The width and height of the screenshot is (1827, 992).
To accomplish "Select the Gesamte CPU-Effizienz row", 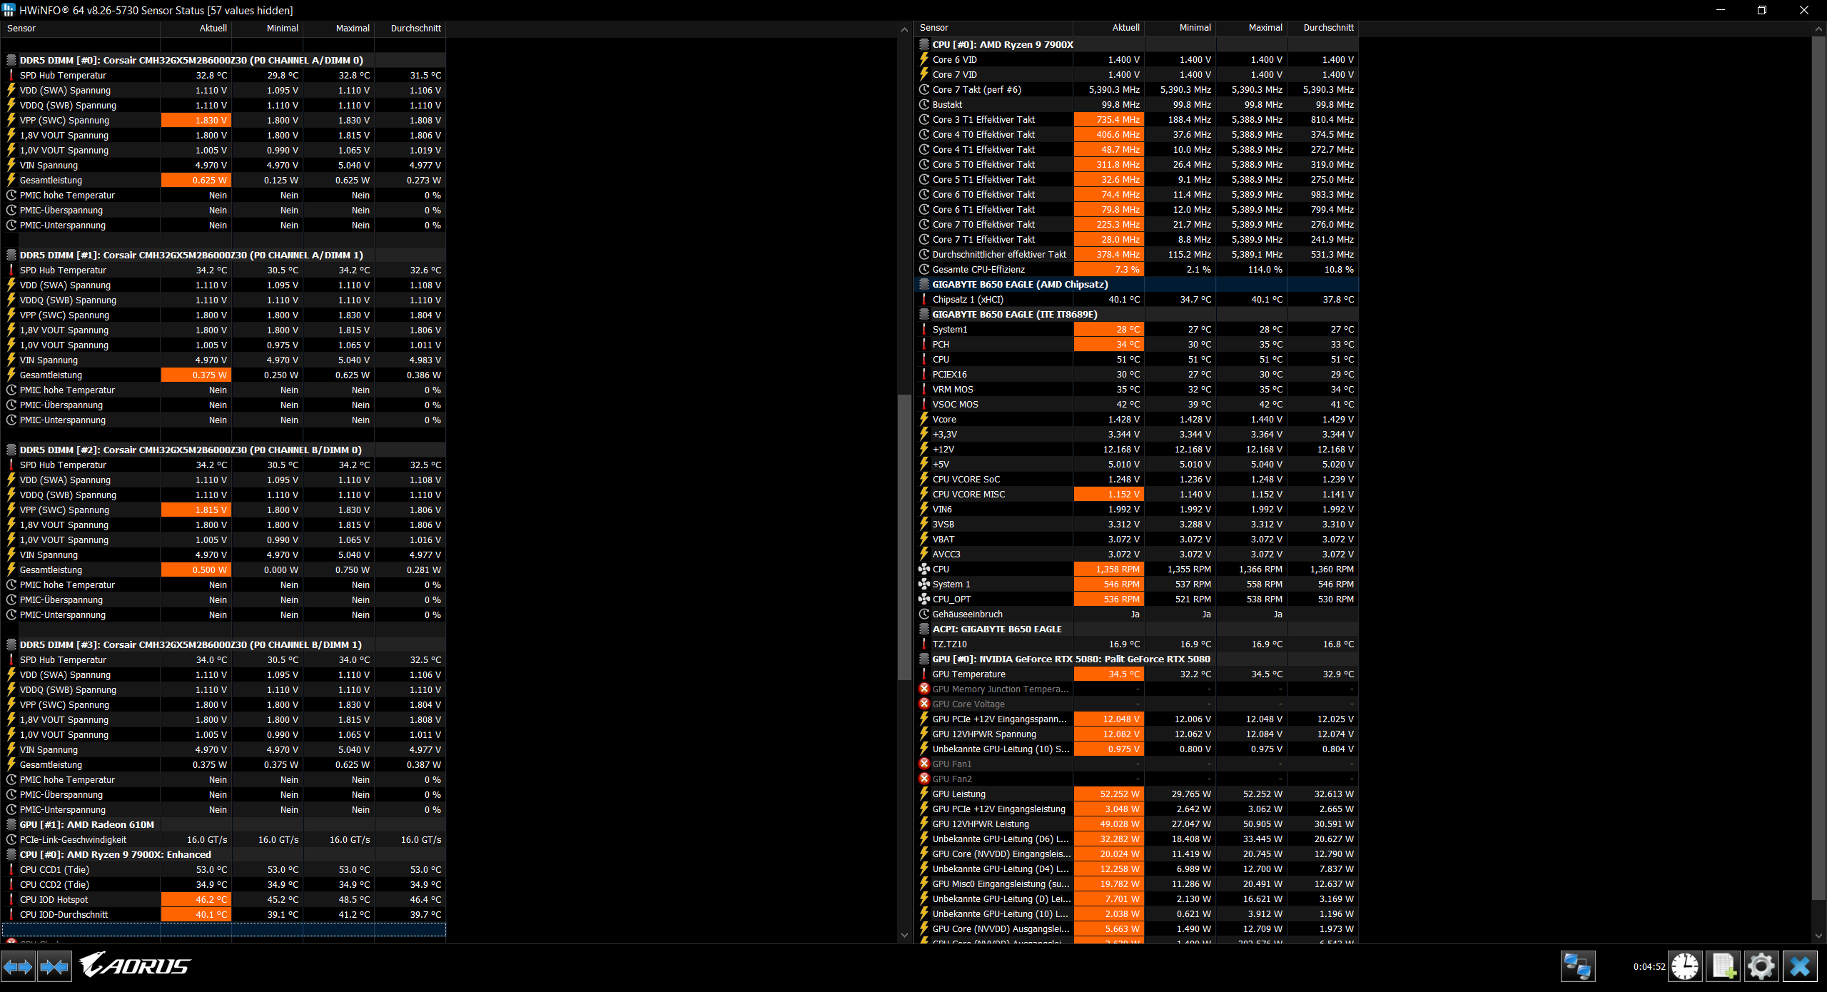I will (999, 269).
